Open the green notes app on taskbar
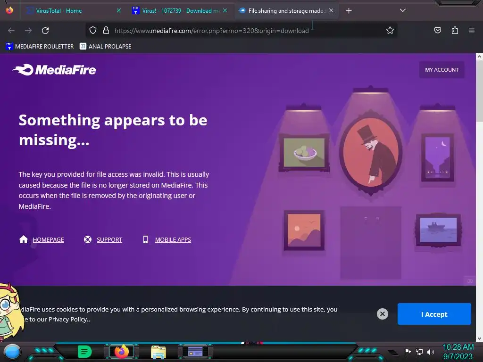 click(x=85, y=352)
